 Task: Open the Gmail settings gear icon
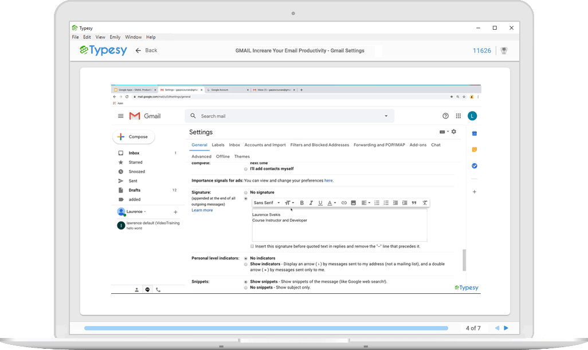[x=454, y=132]
